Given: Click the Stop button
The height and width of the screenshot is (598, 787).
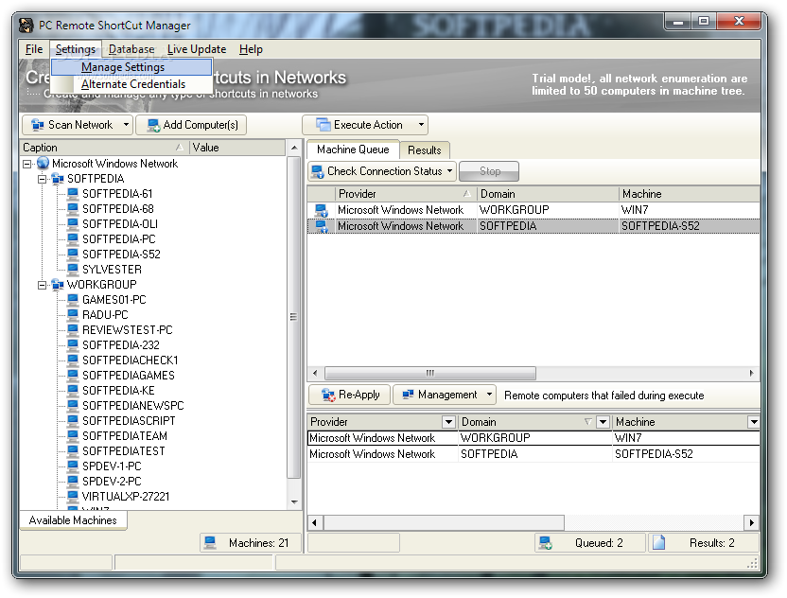Looking at the screenshot, I should click(489, 171).
